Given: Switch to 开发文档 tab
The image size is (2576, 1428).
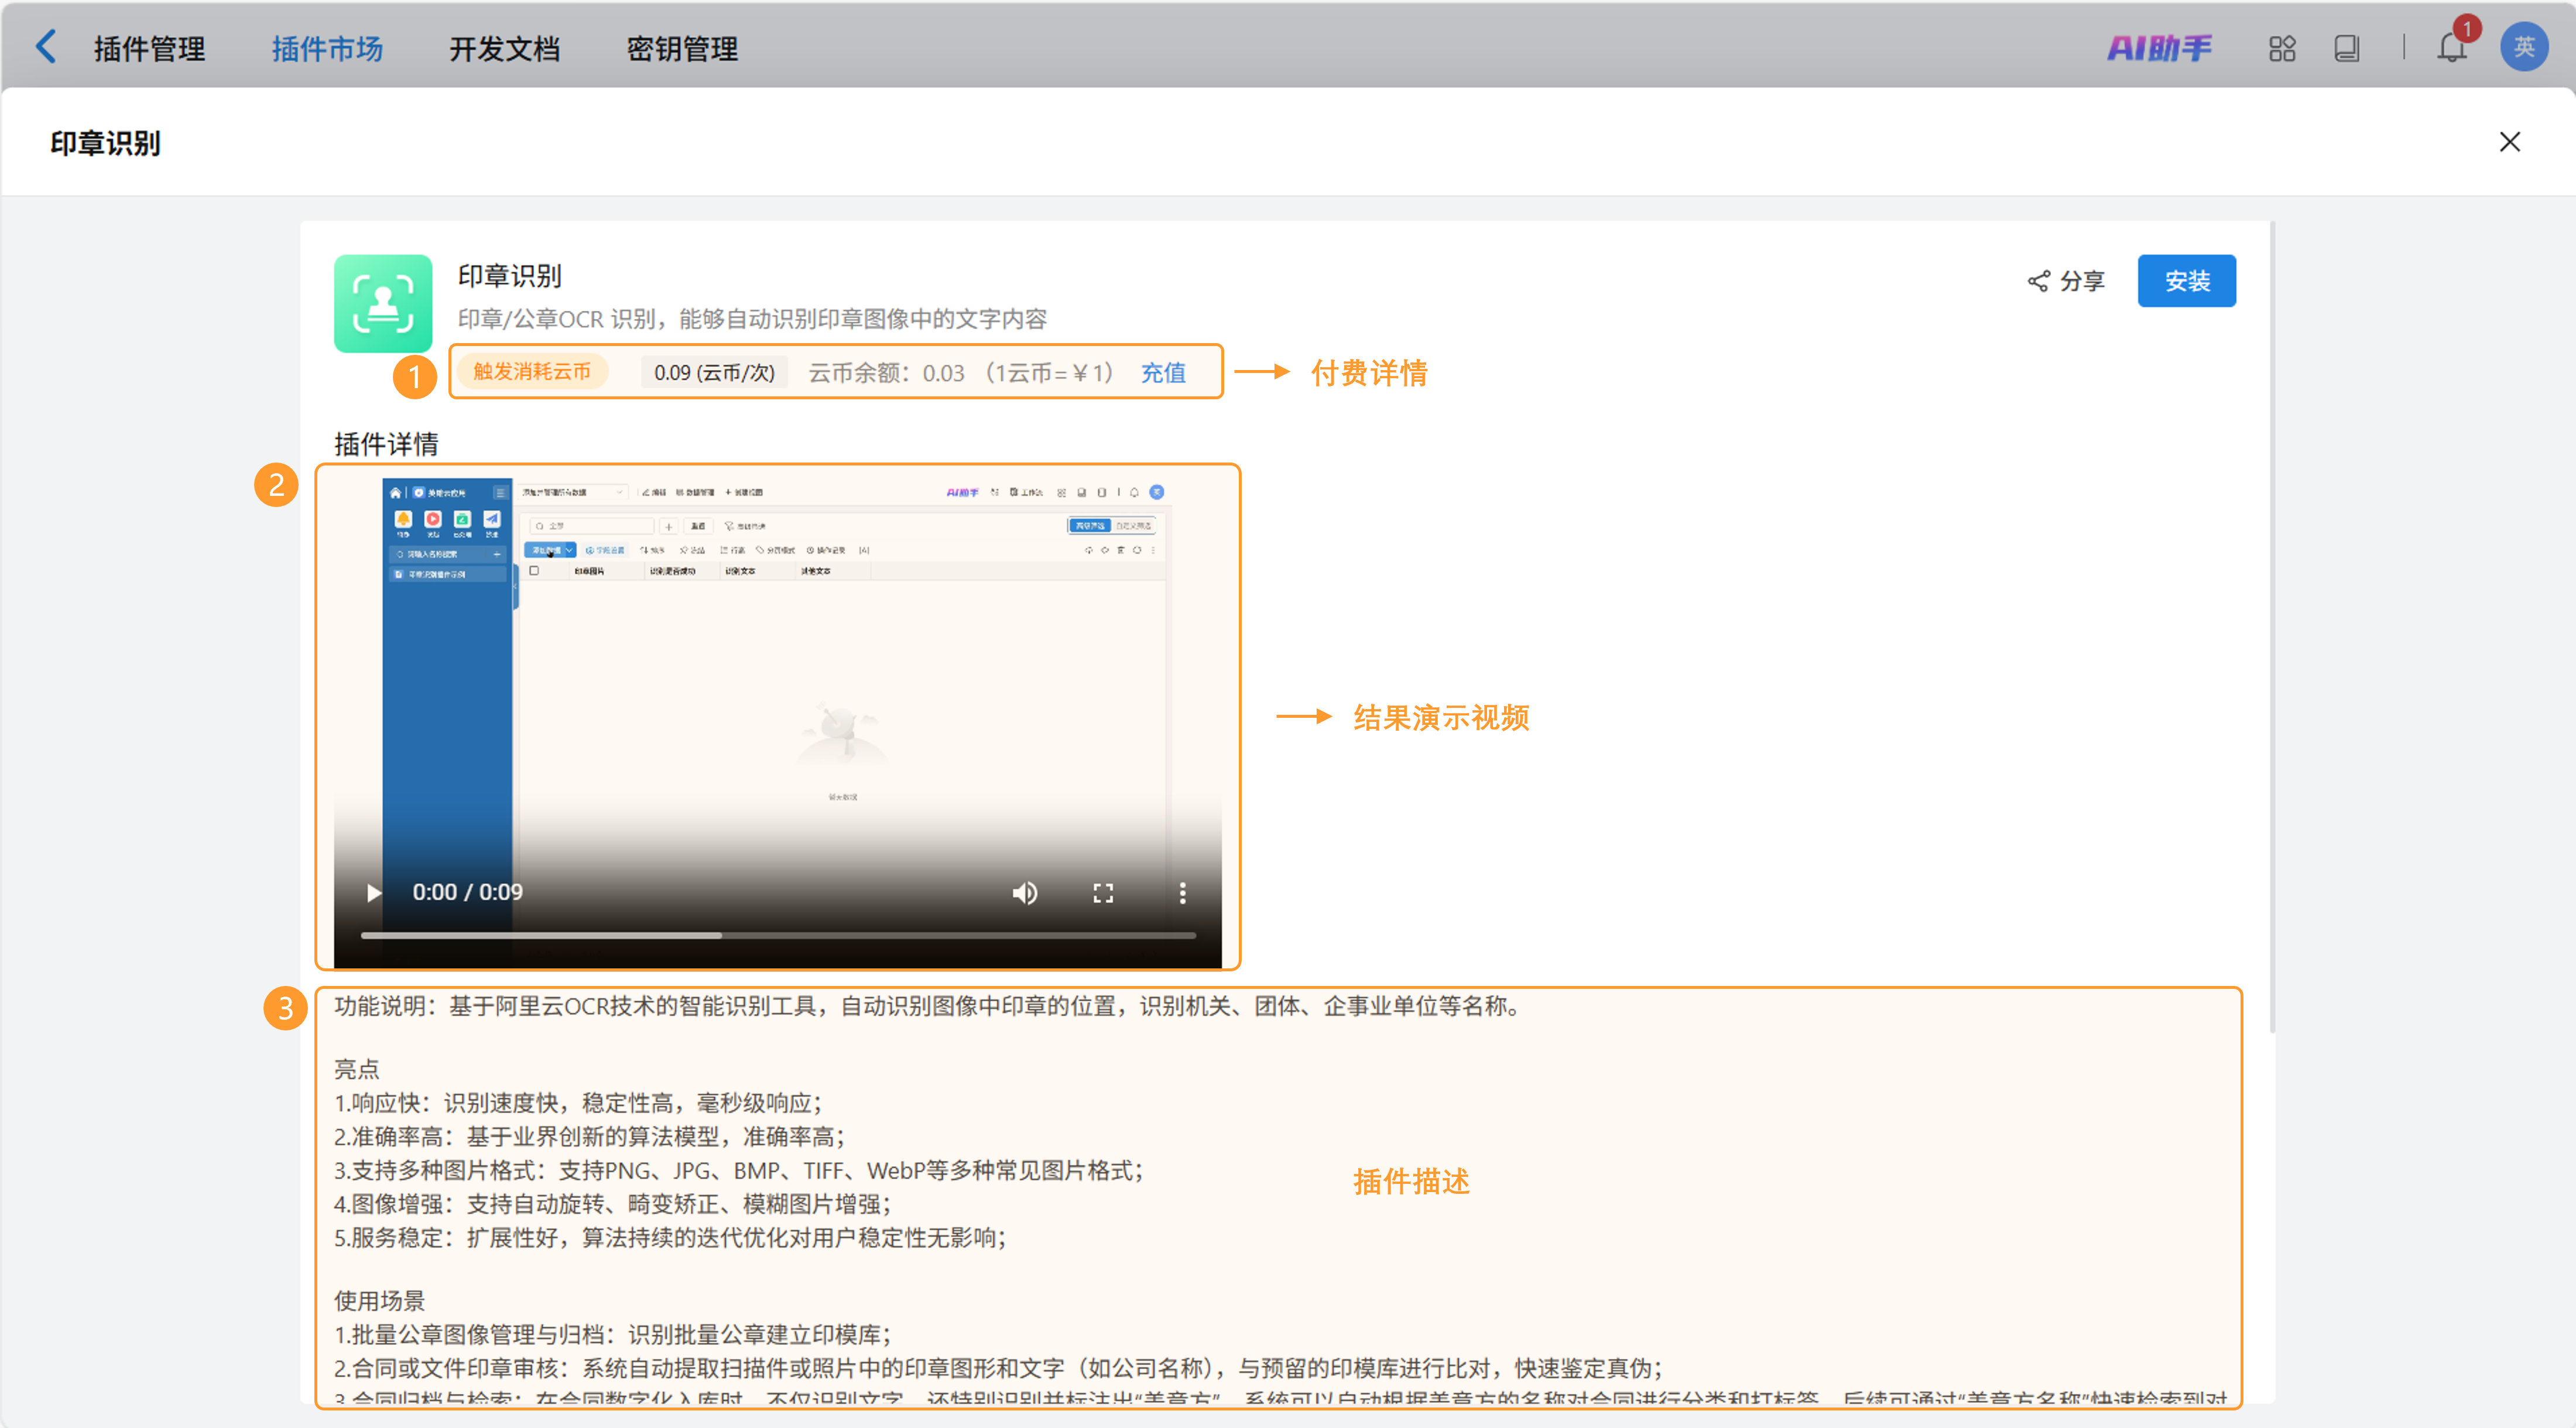Looking at the screenshot, I should pos(504,48).
